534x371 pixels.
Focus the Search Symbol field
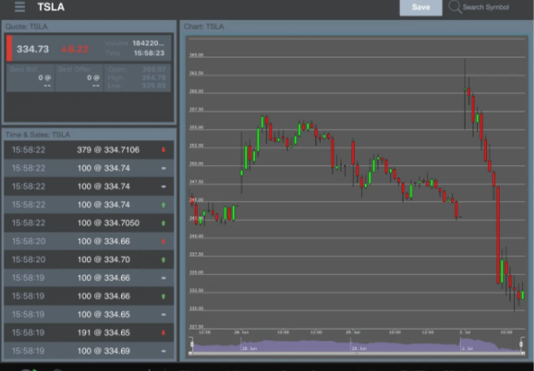486,7
